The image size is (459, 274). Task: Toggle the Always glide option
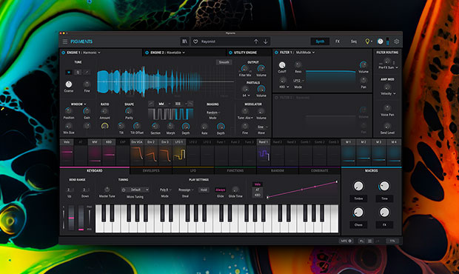pyautogui.click(x=221, y=190)
